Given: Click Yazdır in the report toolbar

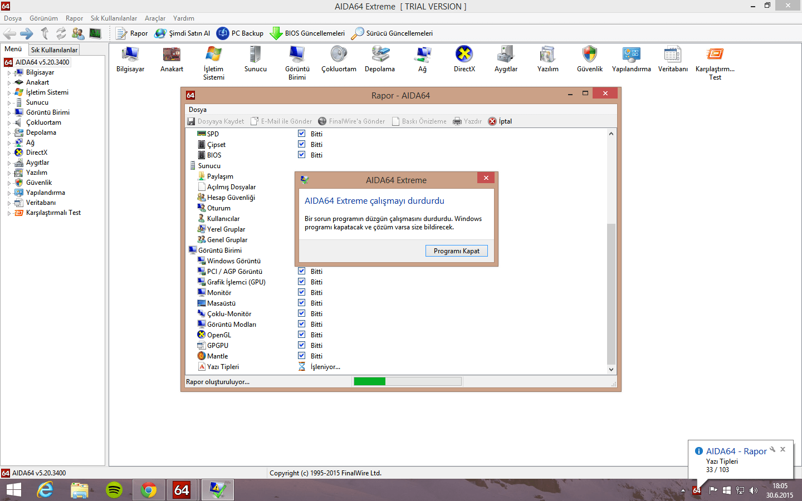Looking at the screenshot, I should click(467, 121).
